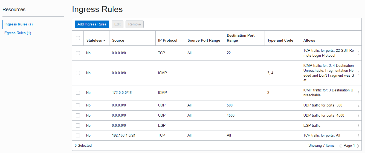Open Egress Rules (1) resource
Screen dimensions: 365x153
point(18,33)
